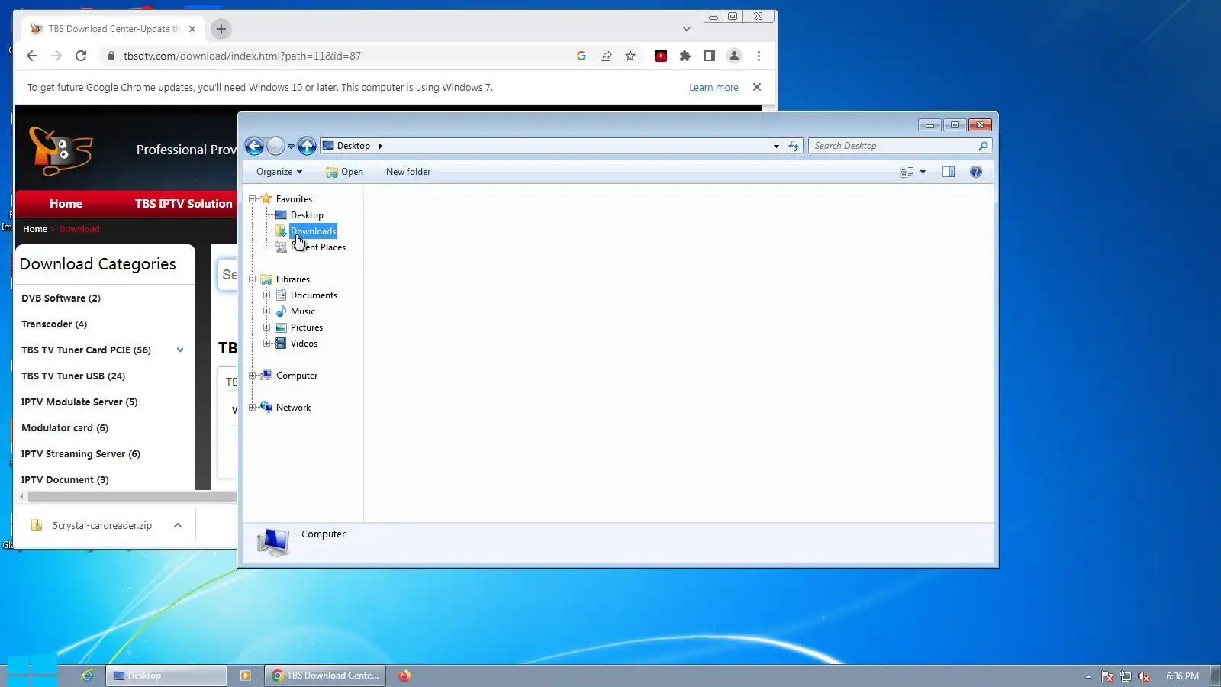Click the Change your view icon

[x=907, y=172]
